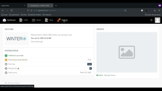Open the CMS section
The height and width of the screenshot is (91, 162).
[24, 20]
